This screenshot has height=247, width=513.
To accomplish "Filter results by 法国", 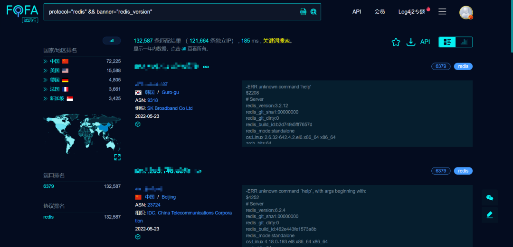I will point(55,89).
